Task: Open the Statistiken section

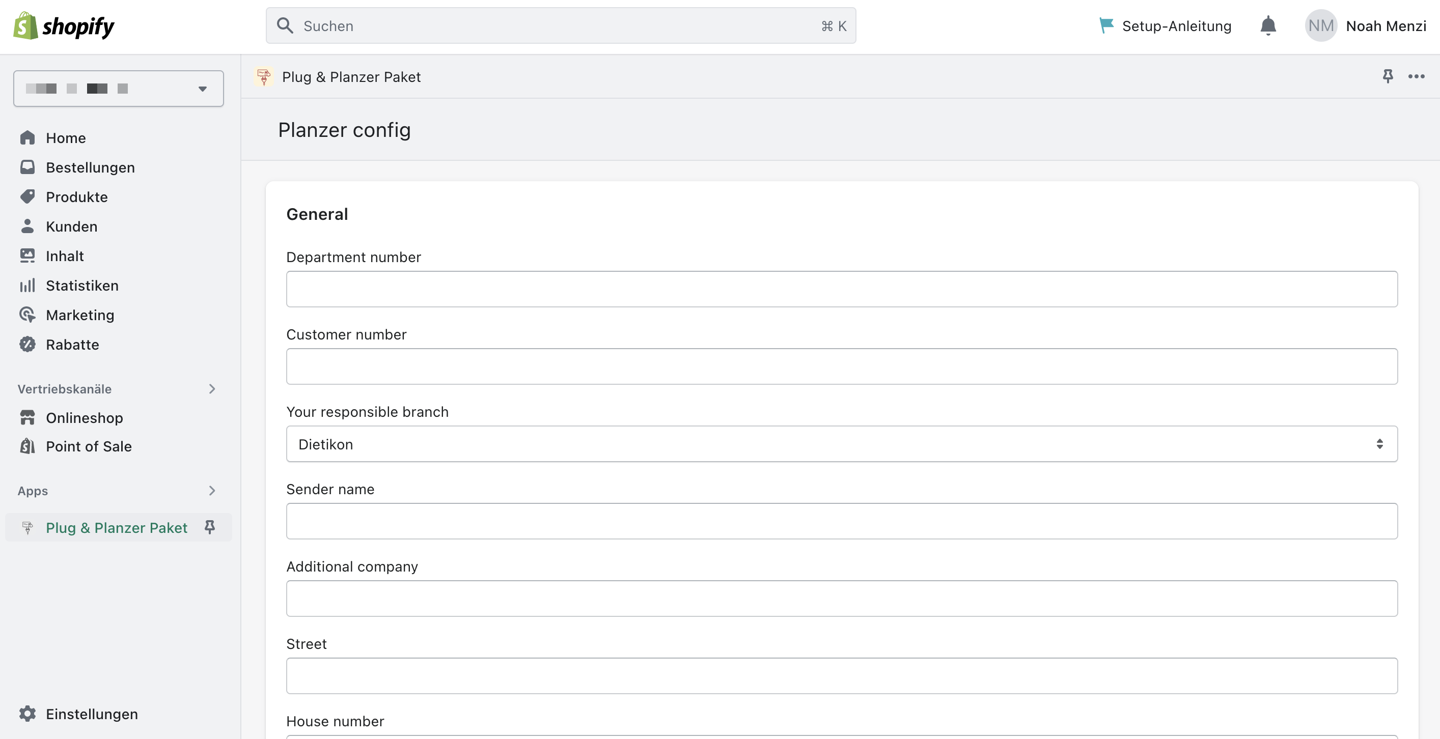Action: (x=81, y=286)
